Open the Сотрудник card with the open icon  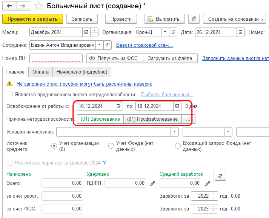pyautogui.click(x=108, y=45)
